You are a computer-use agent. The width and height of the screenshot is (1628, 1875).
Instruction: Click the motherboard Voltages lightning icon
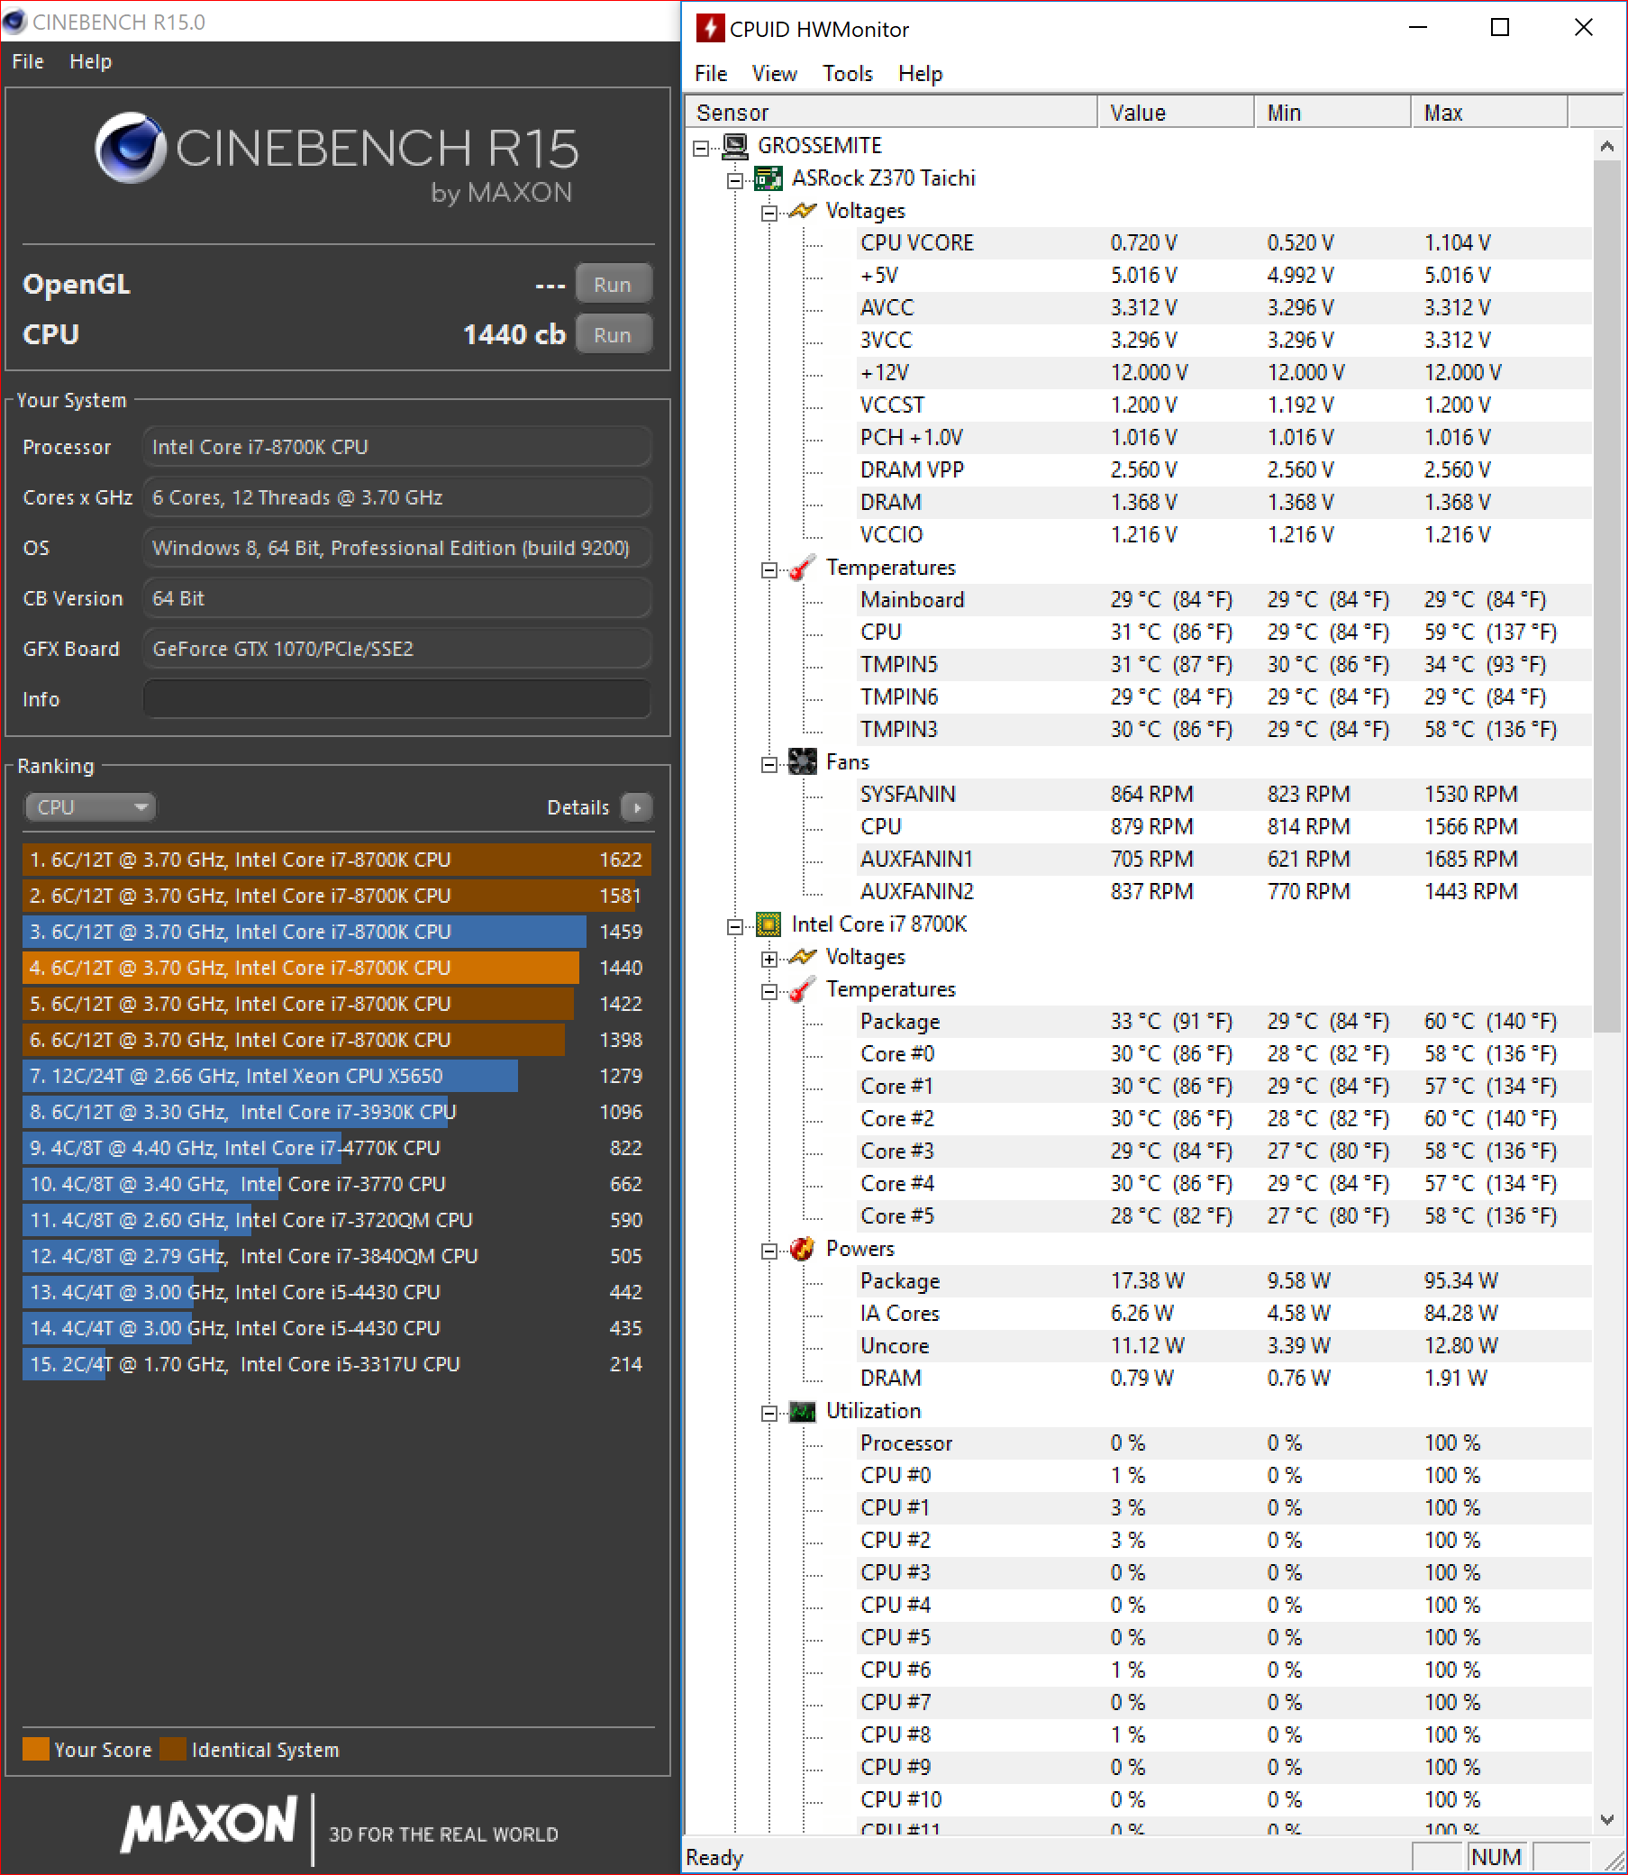802,211
